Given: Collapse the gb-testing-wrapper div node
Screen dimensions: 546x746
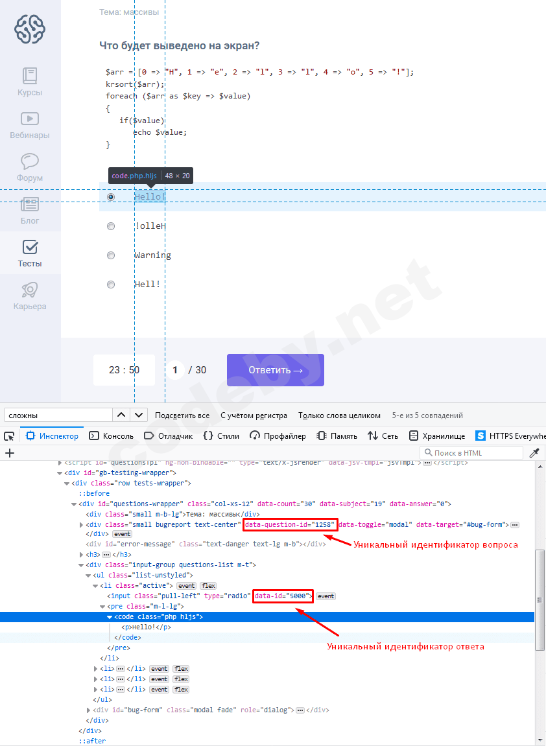Looking at the screenshot, I should click(60, 473).
